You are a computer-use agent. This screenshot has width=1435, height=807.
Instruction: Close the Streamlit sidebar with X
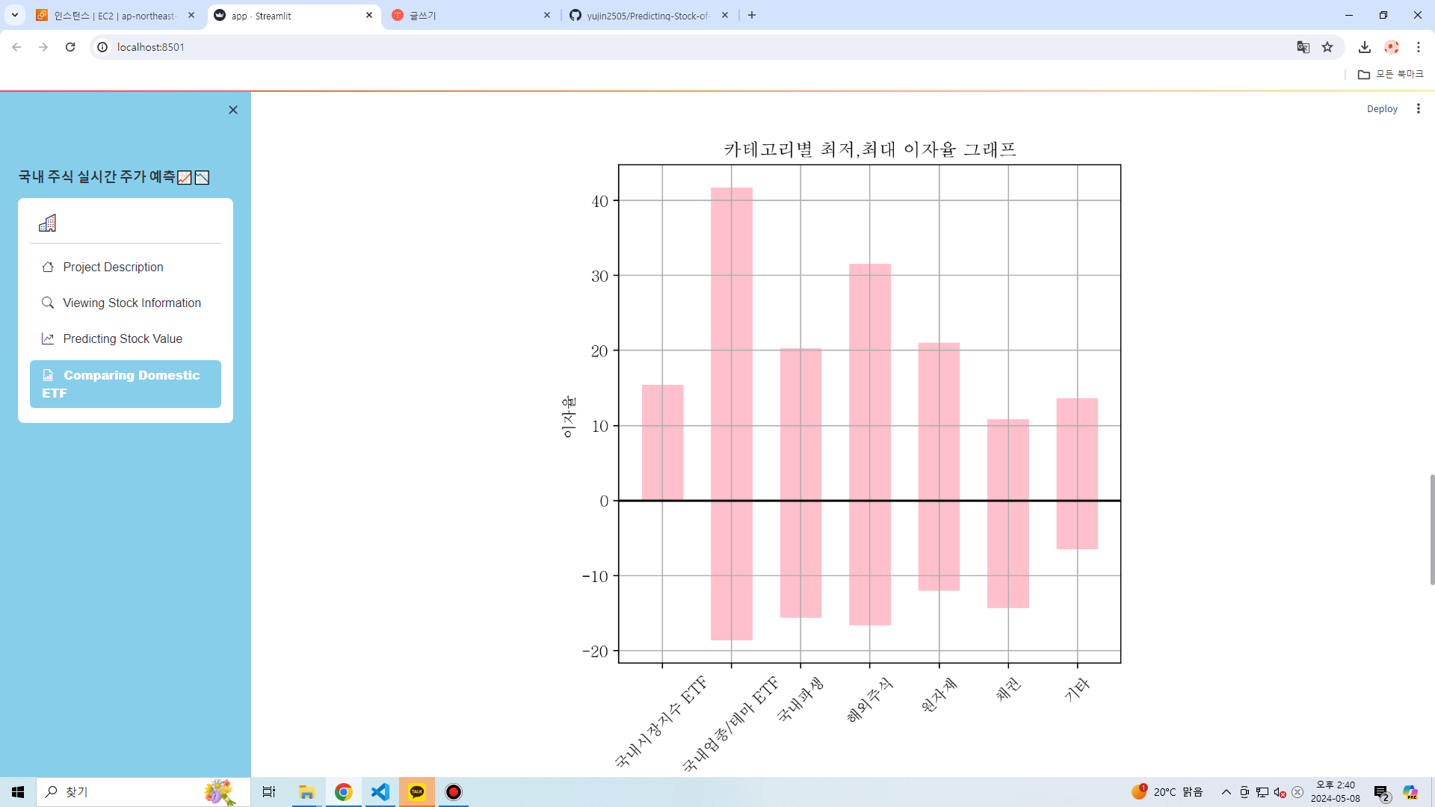(x=233, y=110)
